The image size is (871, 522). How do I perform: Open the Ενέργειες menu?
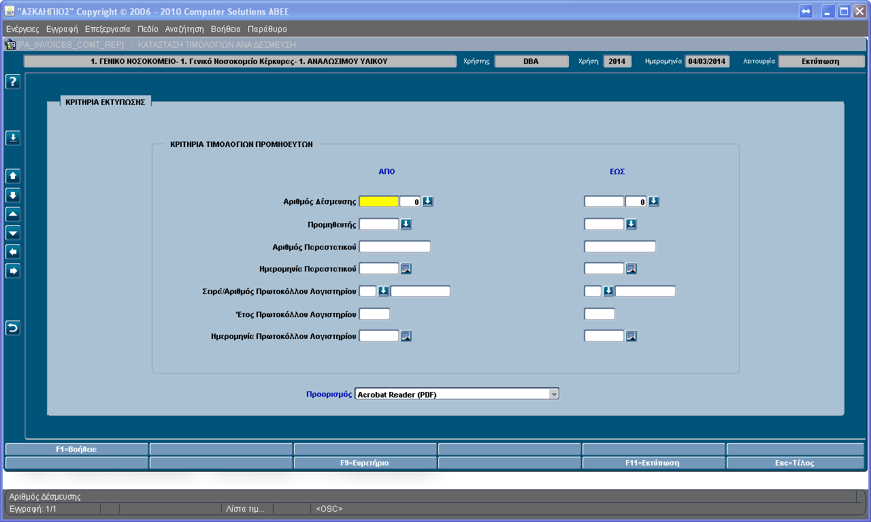[x=22, y=29]
